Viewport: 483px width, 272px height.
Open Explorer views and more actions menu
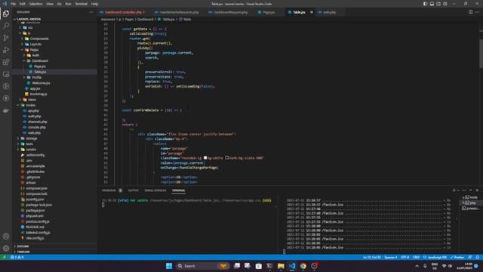91,12
